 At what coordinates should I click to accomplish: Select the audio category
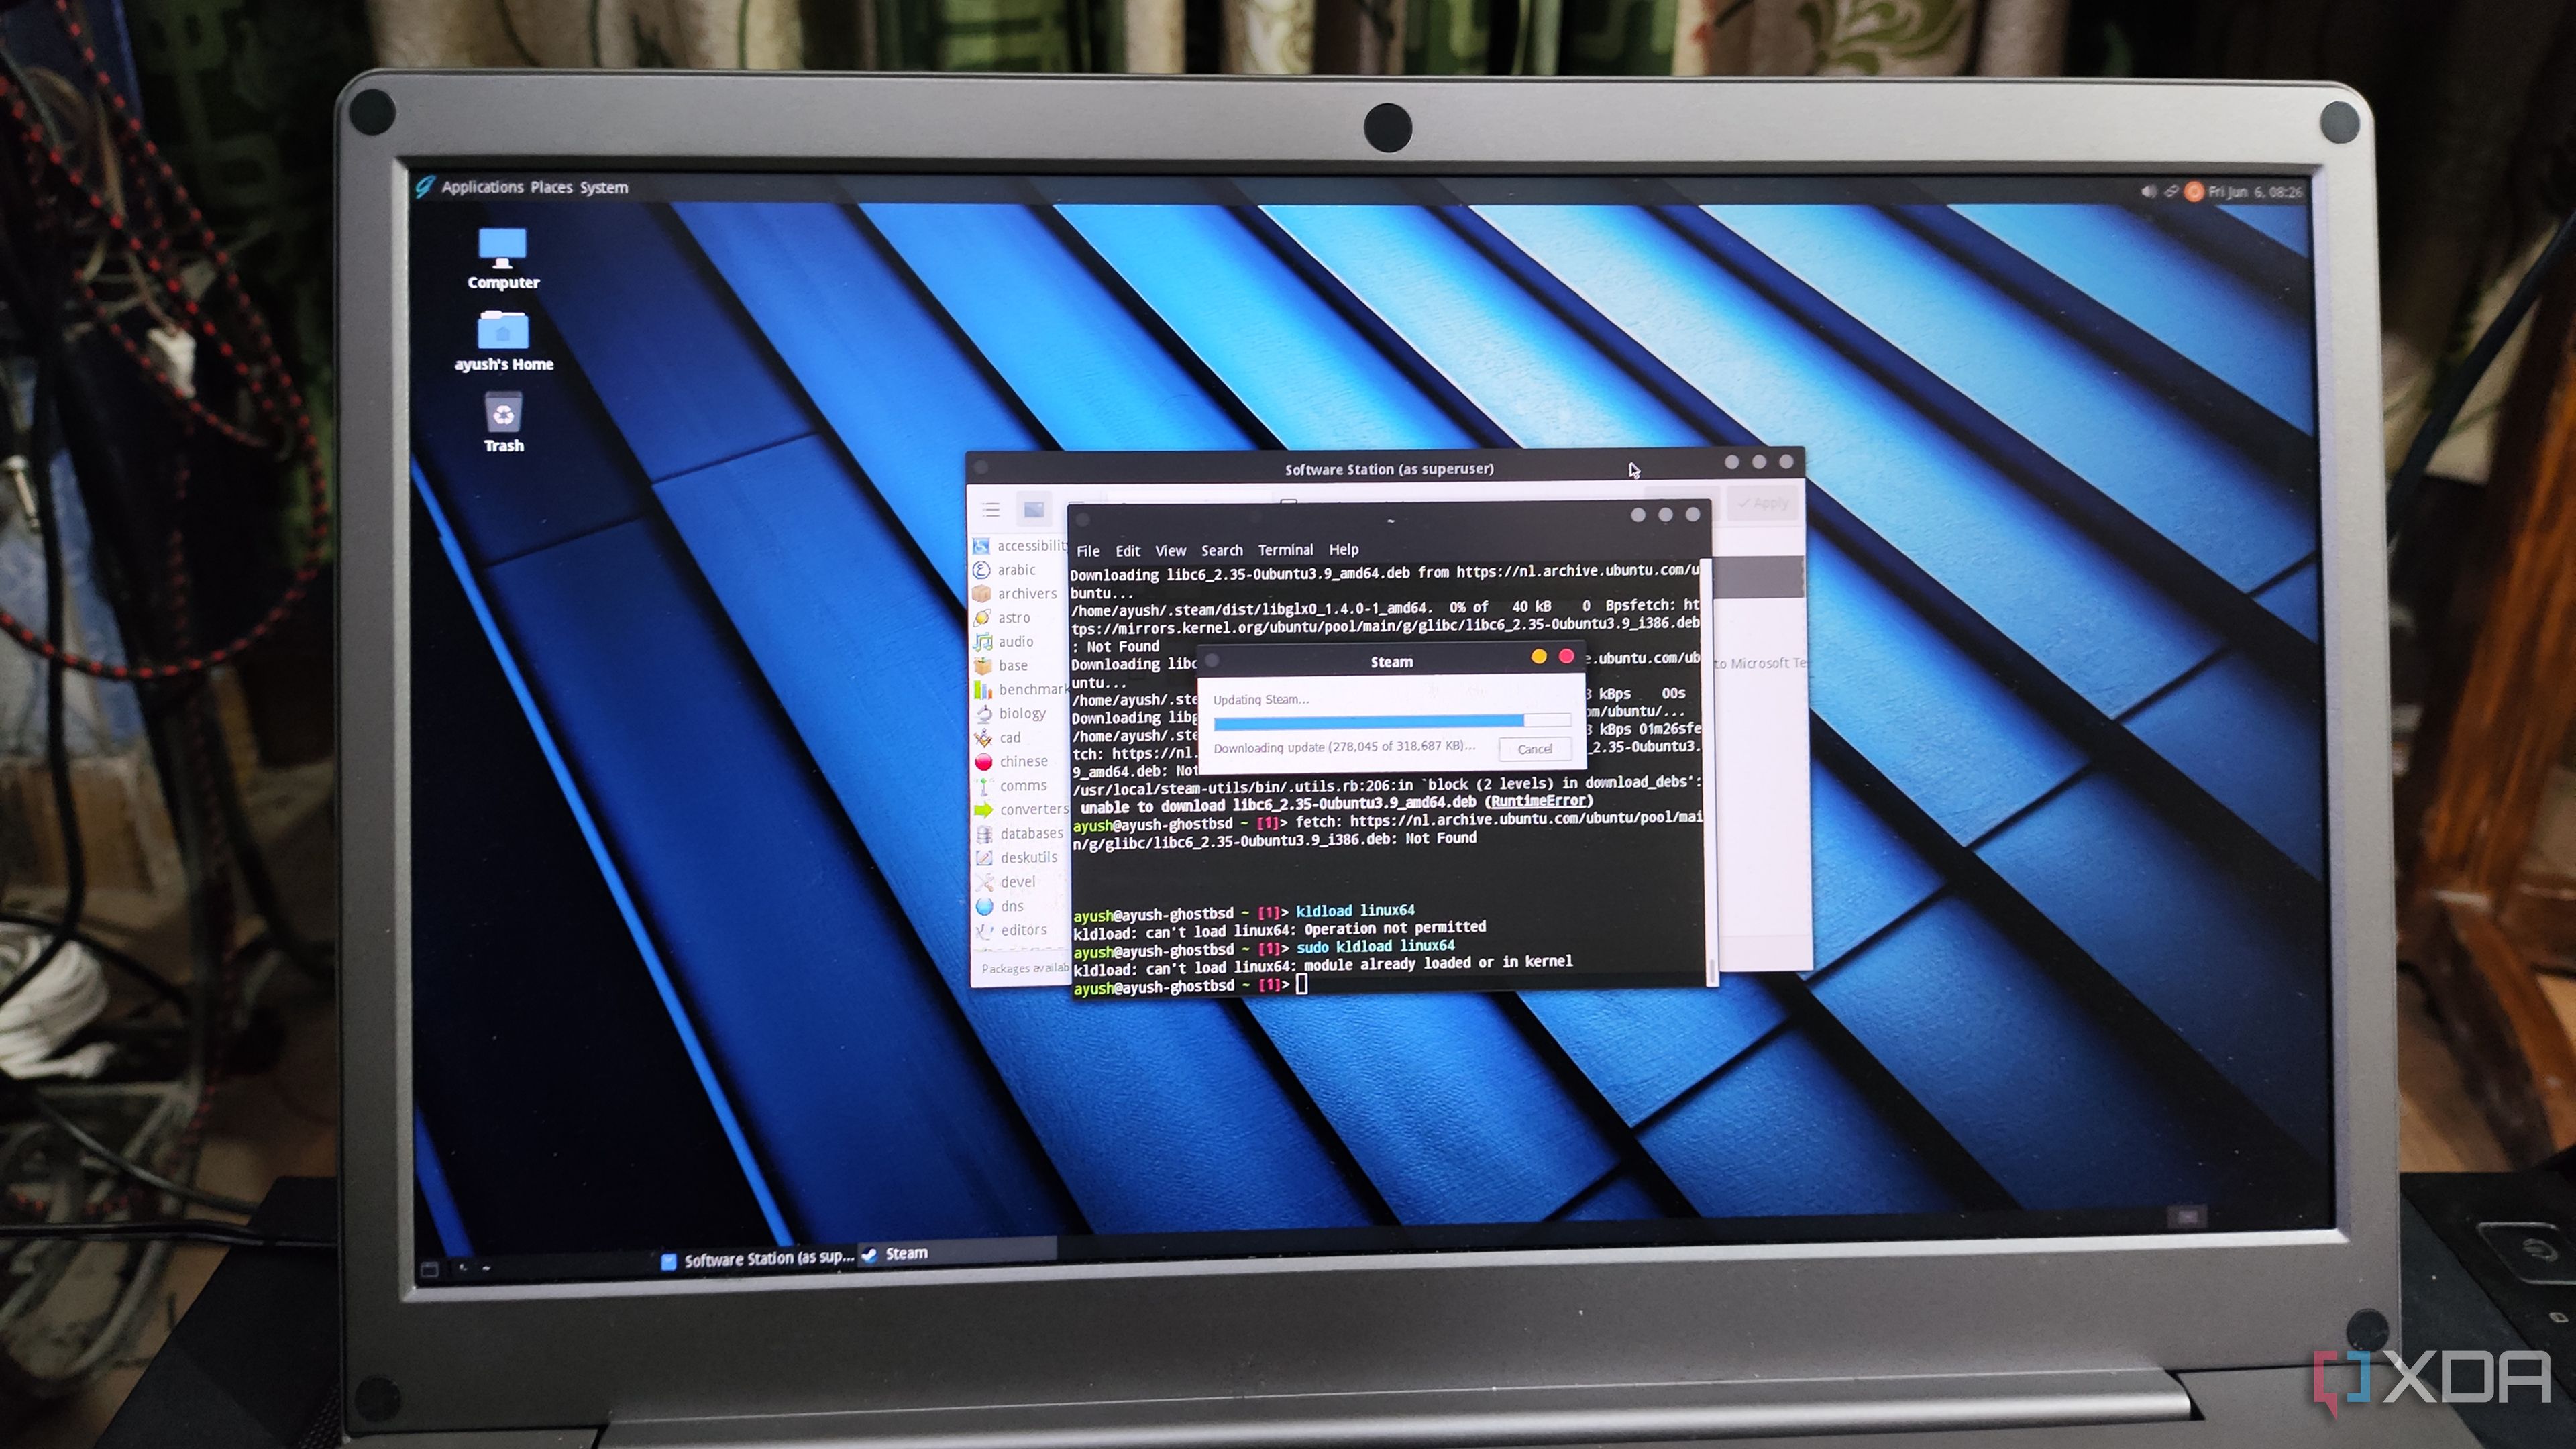(1005, 642)
